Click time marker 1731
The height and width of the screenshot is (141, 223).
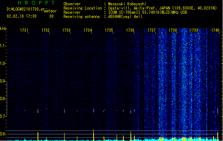(x=24, y=30)
